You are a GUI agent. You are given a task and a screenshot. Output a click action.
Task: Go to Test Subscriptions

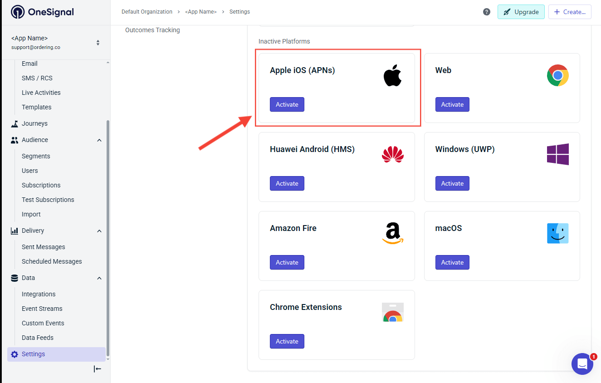pos(48,200)
